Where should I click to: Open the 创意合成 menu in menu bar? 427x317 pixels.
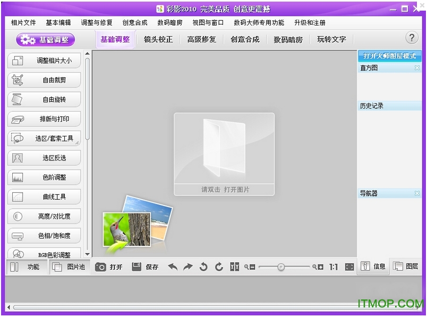(135, 23)
